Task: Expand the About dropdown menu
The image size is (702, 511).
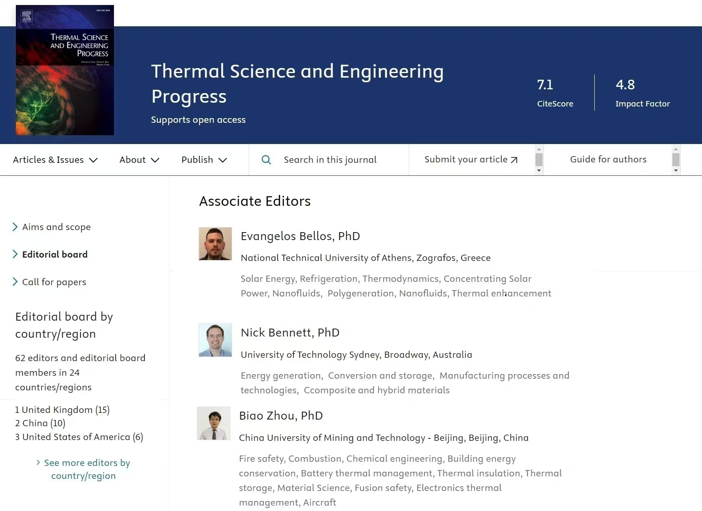Action: coord(139,160)
